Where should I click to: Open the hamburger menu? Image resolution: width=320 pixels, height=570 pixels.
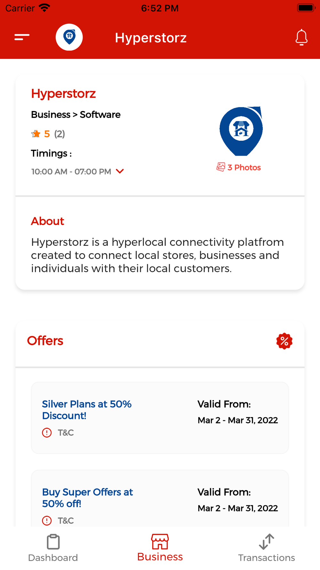pos(22,37)
